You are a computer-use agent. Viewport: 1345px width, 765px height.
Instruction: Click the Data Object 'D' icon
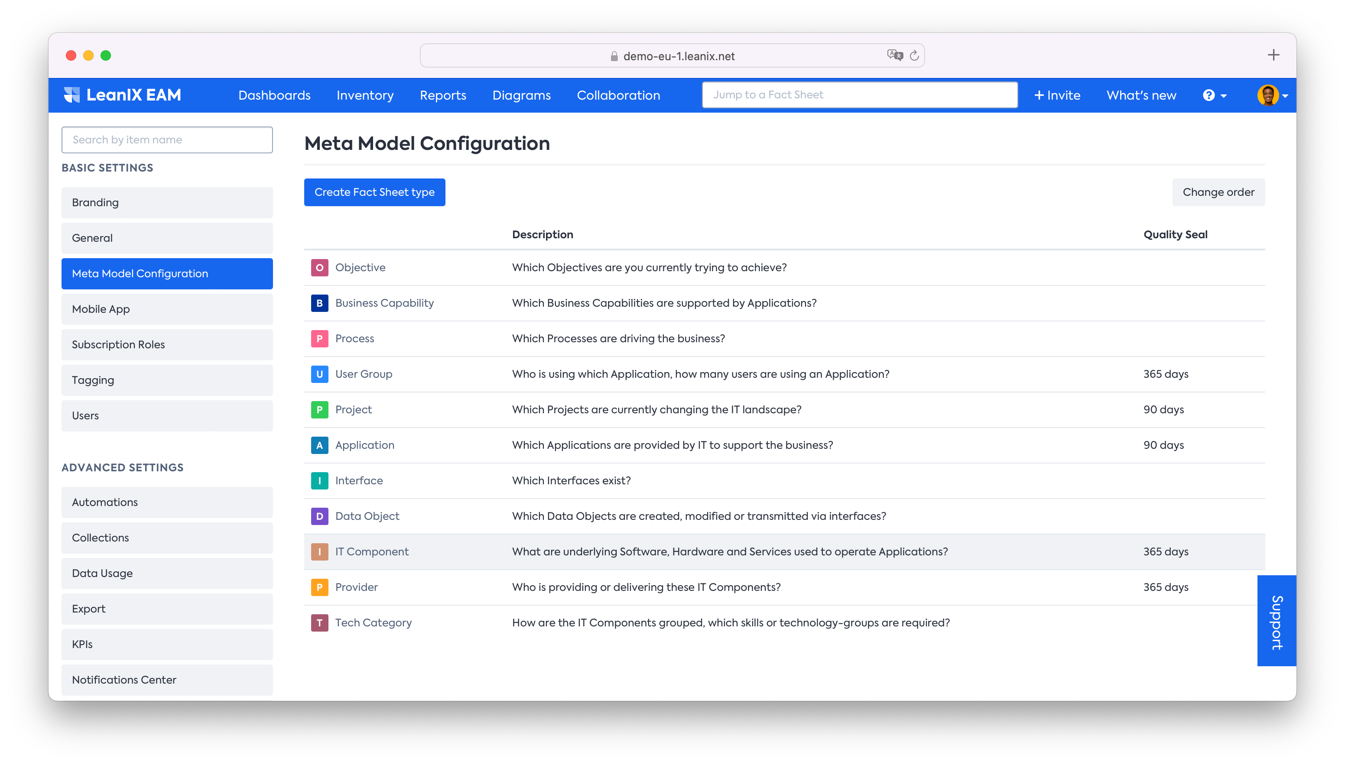(319, 516)
